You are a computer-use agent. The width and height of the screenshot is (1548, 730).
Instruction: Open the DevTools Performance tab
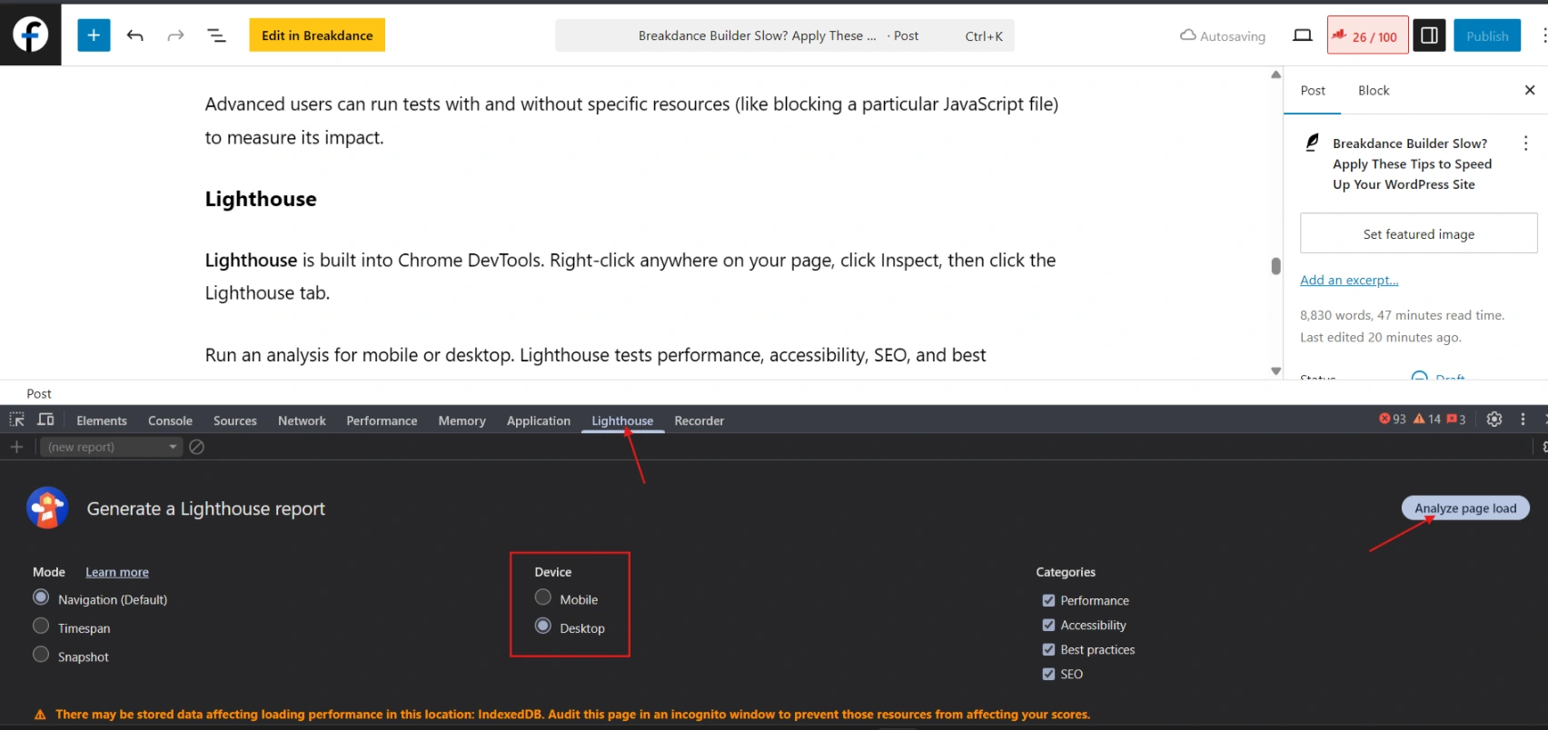click(x=382, y=420)
